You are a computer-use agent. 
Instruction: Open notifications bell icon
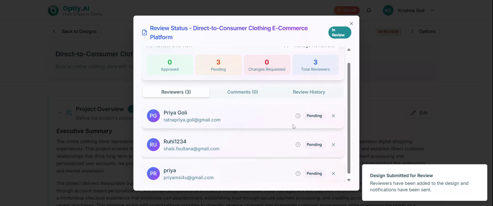pos(369,10)
